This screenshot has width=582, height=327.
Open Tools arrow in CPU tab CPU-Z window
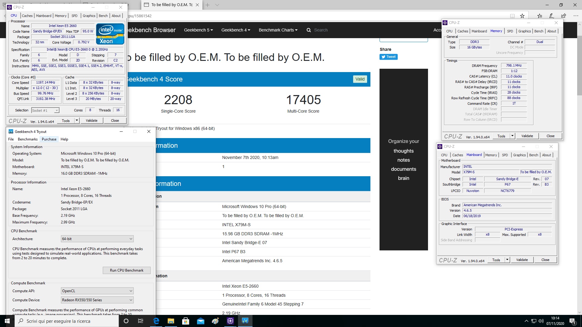[x=77, y=121]
